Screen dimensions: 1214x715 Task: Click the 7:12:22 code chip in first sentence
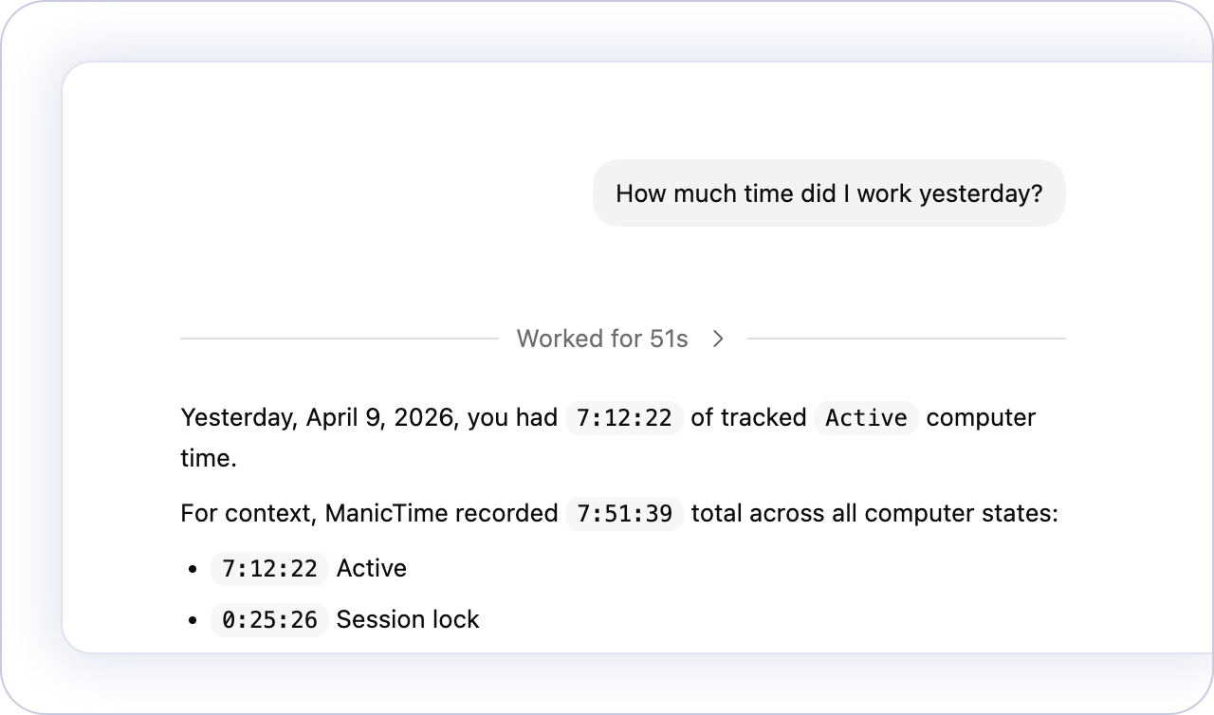[x=624, y=418]
